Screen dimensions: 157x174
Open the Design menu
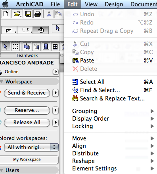click(x=114, y=4)
